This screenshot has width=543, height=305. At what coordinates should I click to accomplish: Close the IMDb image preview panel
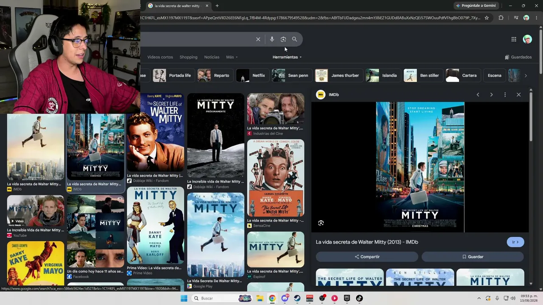pos(518,94)
